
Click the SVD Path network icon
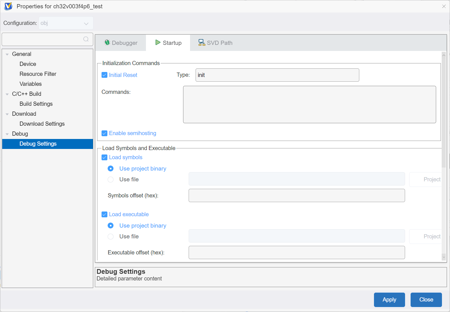click(x=202, y=43)
